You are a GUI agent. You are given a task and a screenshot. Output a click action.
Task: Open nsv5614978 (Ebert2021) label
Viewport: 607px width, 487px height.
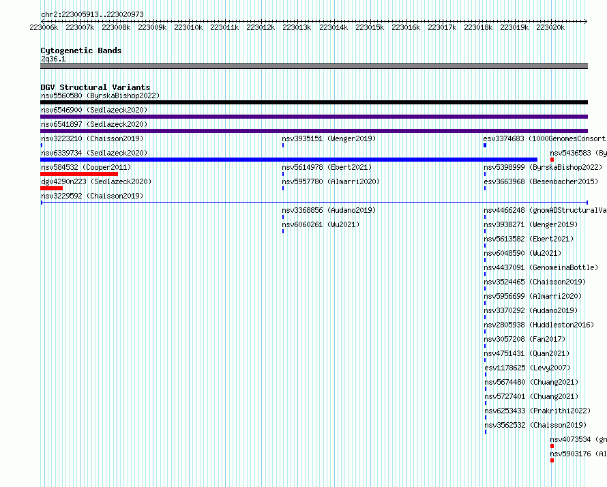(327, 167)
